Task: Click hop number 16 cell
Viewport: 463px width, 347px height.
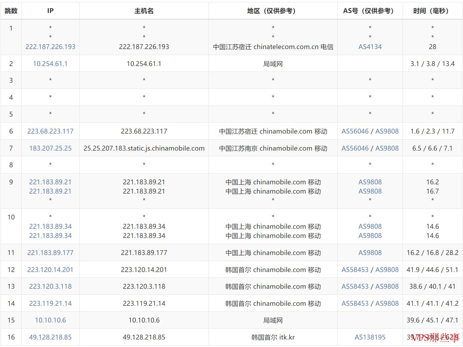Action: tap(11, 337)
